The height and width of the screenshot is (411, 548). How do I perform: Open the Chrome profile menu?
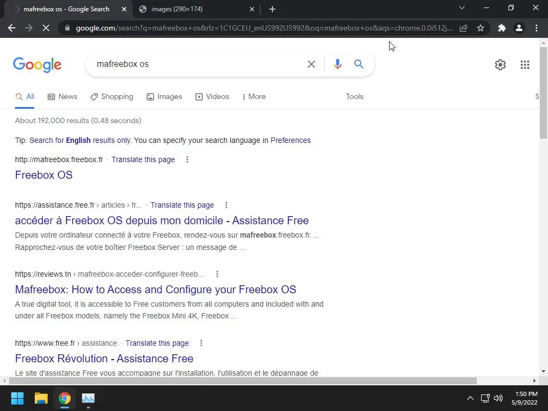pos(519,28)
